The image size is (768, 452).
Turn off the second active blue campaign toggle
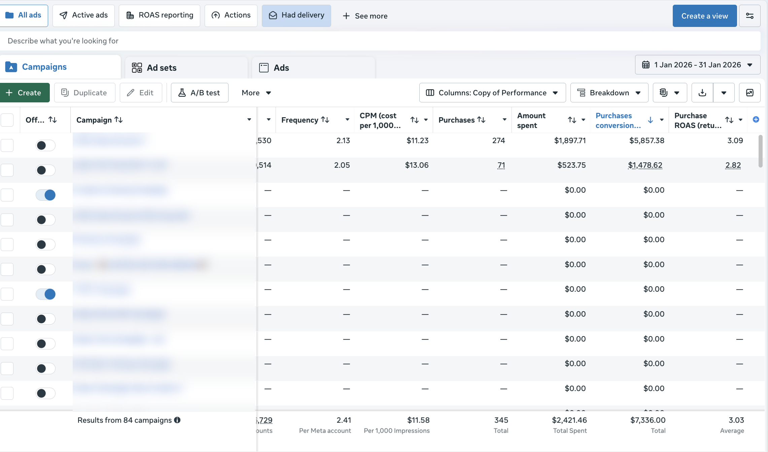coord(45,294)
